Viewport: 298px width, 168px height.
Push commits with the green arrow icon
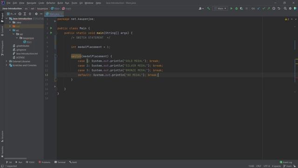click(269, 8)
